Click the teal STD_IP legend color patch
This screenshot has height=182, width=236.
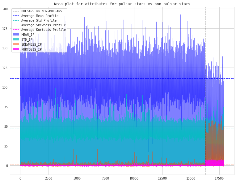[16, 39]
